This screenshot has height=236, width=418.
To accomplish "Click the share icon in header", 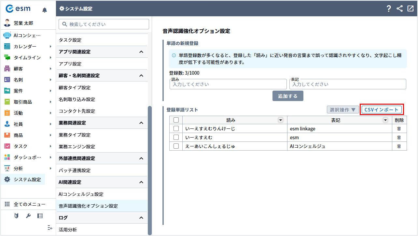I will tap(399, 9).
